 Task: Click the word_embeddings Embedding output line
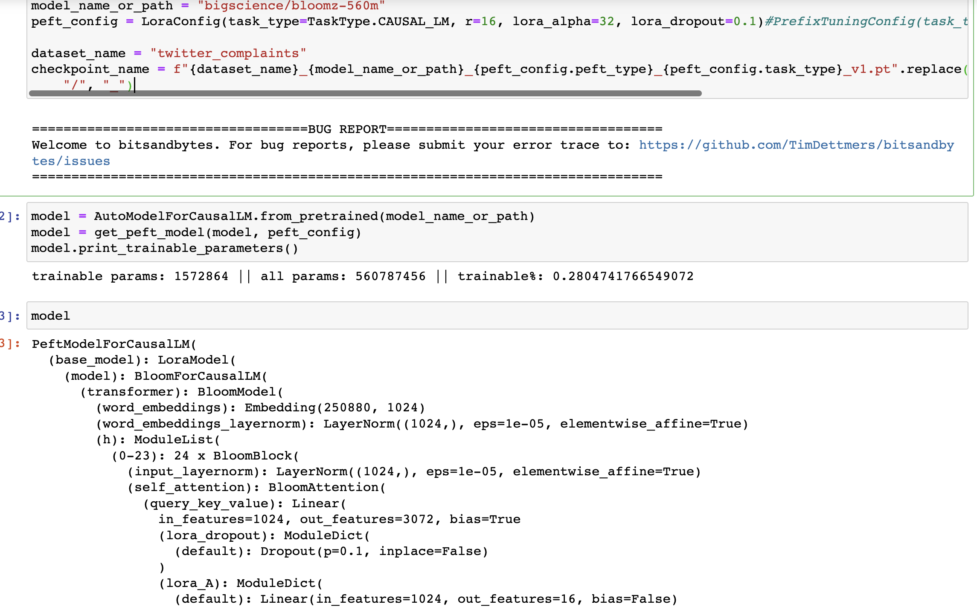(x=260, y=408)
